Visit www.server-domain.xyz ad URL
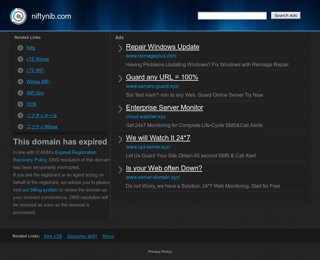Screen dimensions: 320x260 pyautogui.click(x=153, y=177)
